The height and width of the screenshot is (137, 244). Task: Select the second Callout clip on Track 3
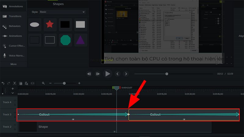184,115
